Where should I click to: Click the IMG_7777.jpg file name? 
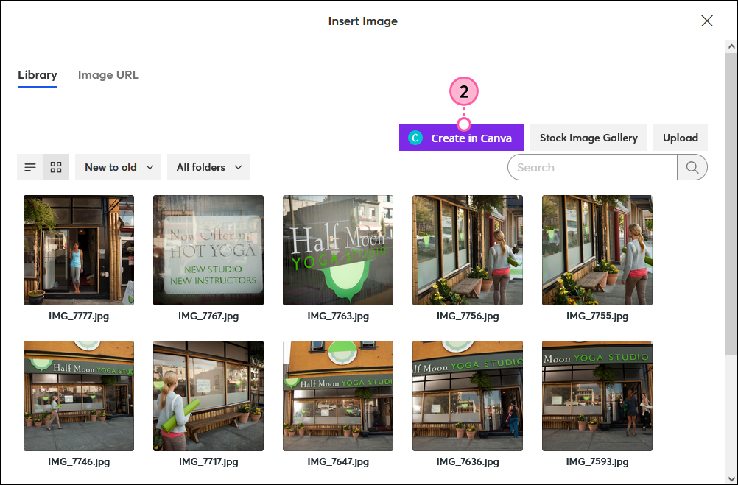point(79,316)
